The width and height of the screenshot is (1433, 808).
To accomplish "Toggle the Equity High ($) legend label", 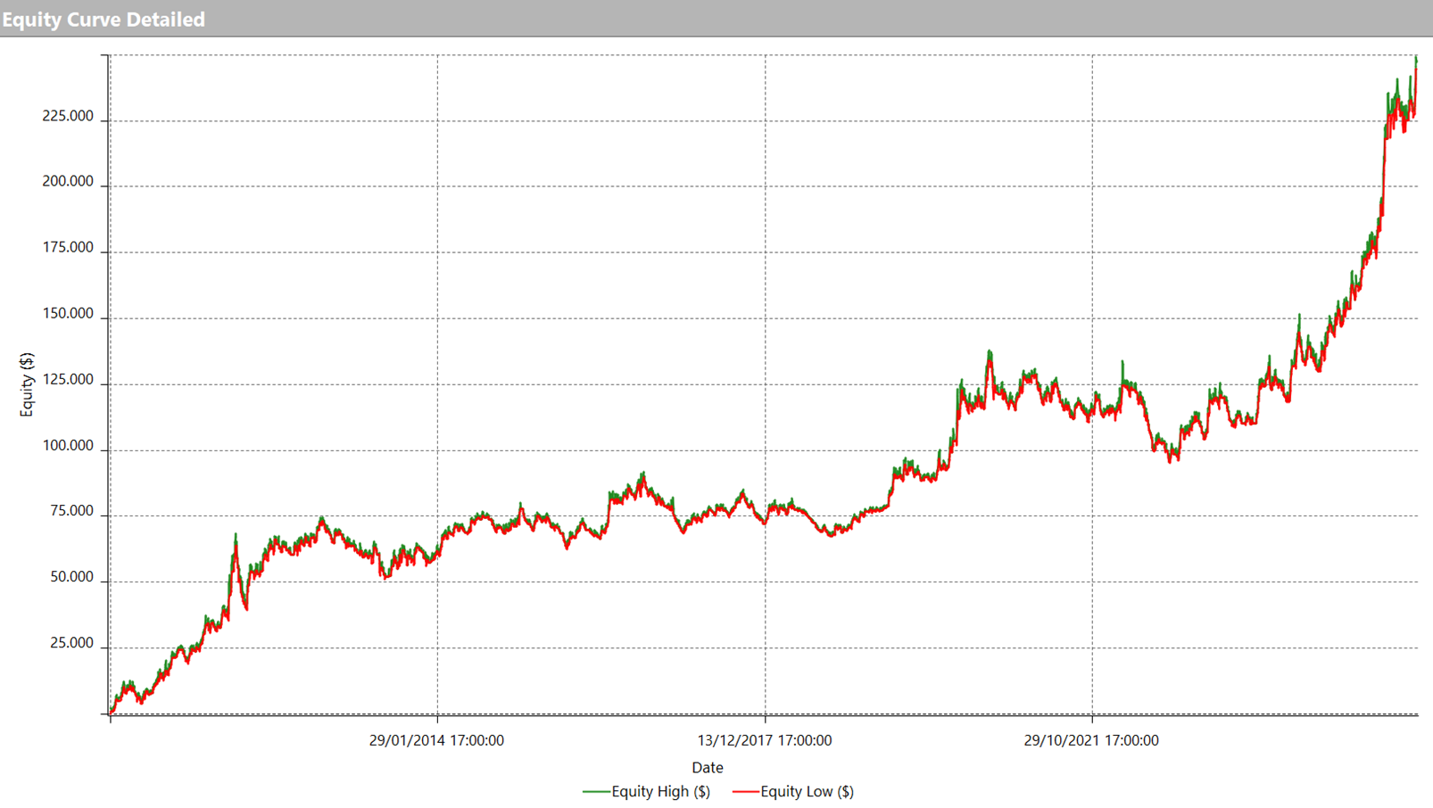I will 660,791.
